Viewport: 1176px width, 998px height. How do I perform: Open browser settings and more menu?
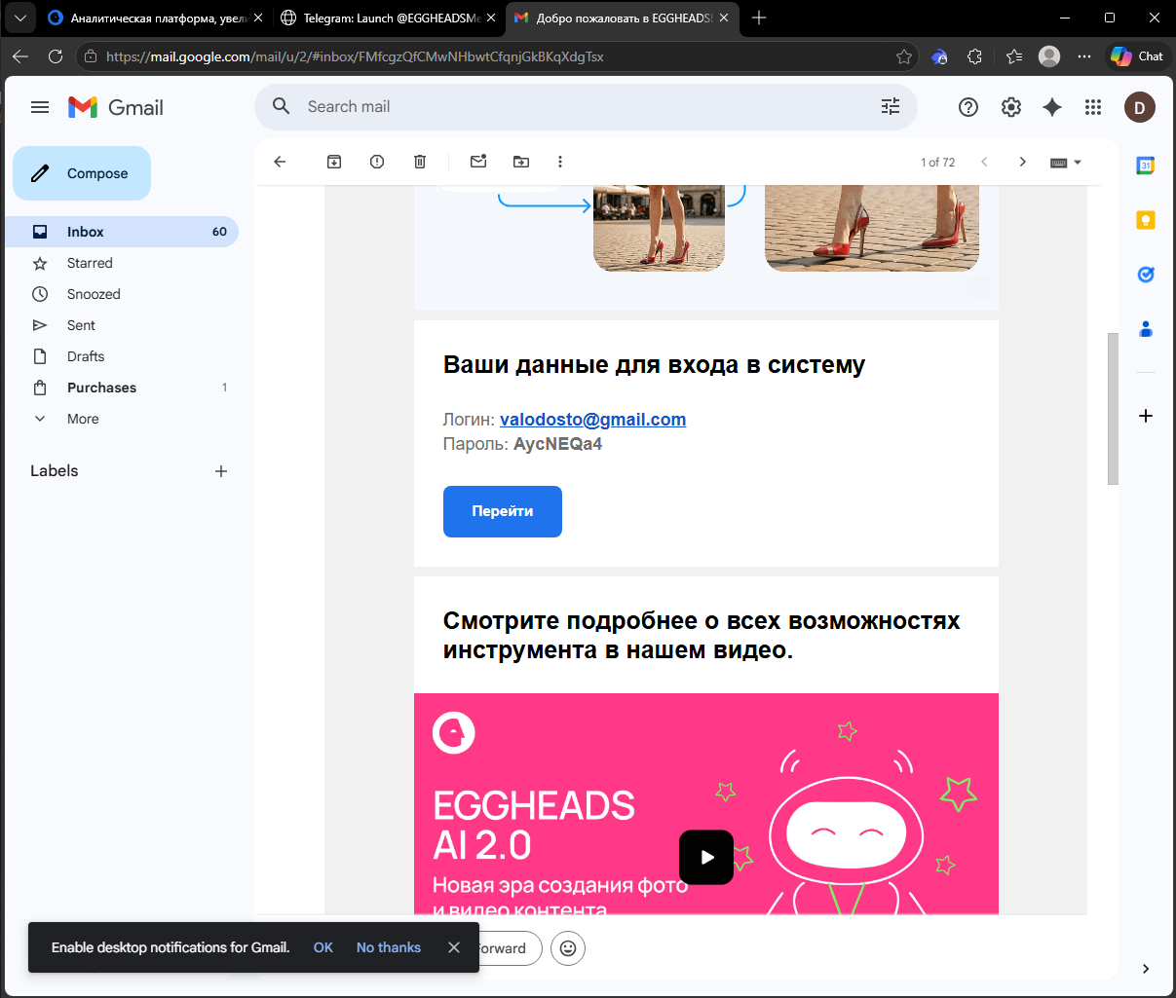(x=1084, y=56)
